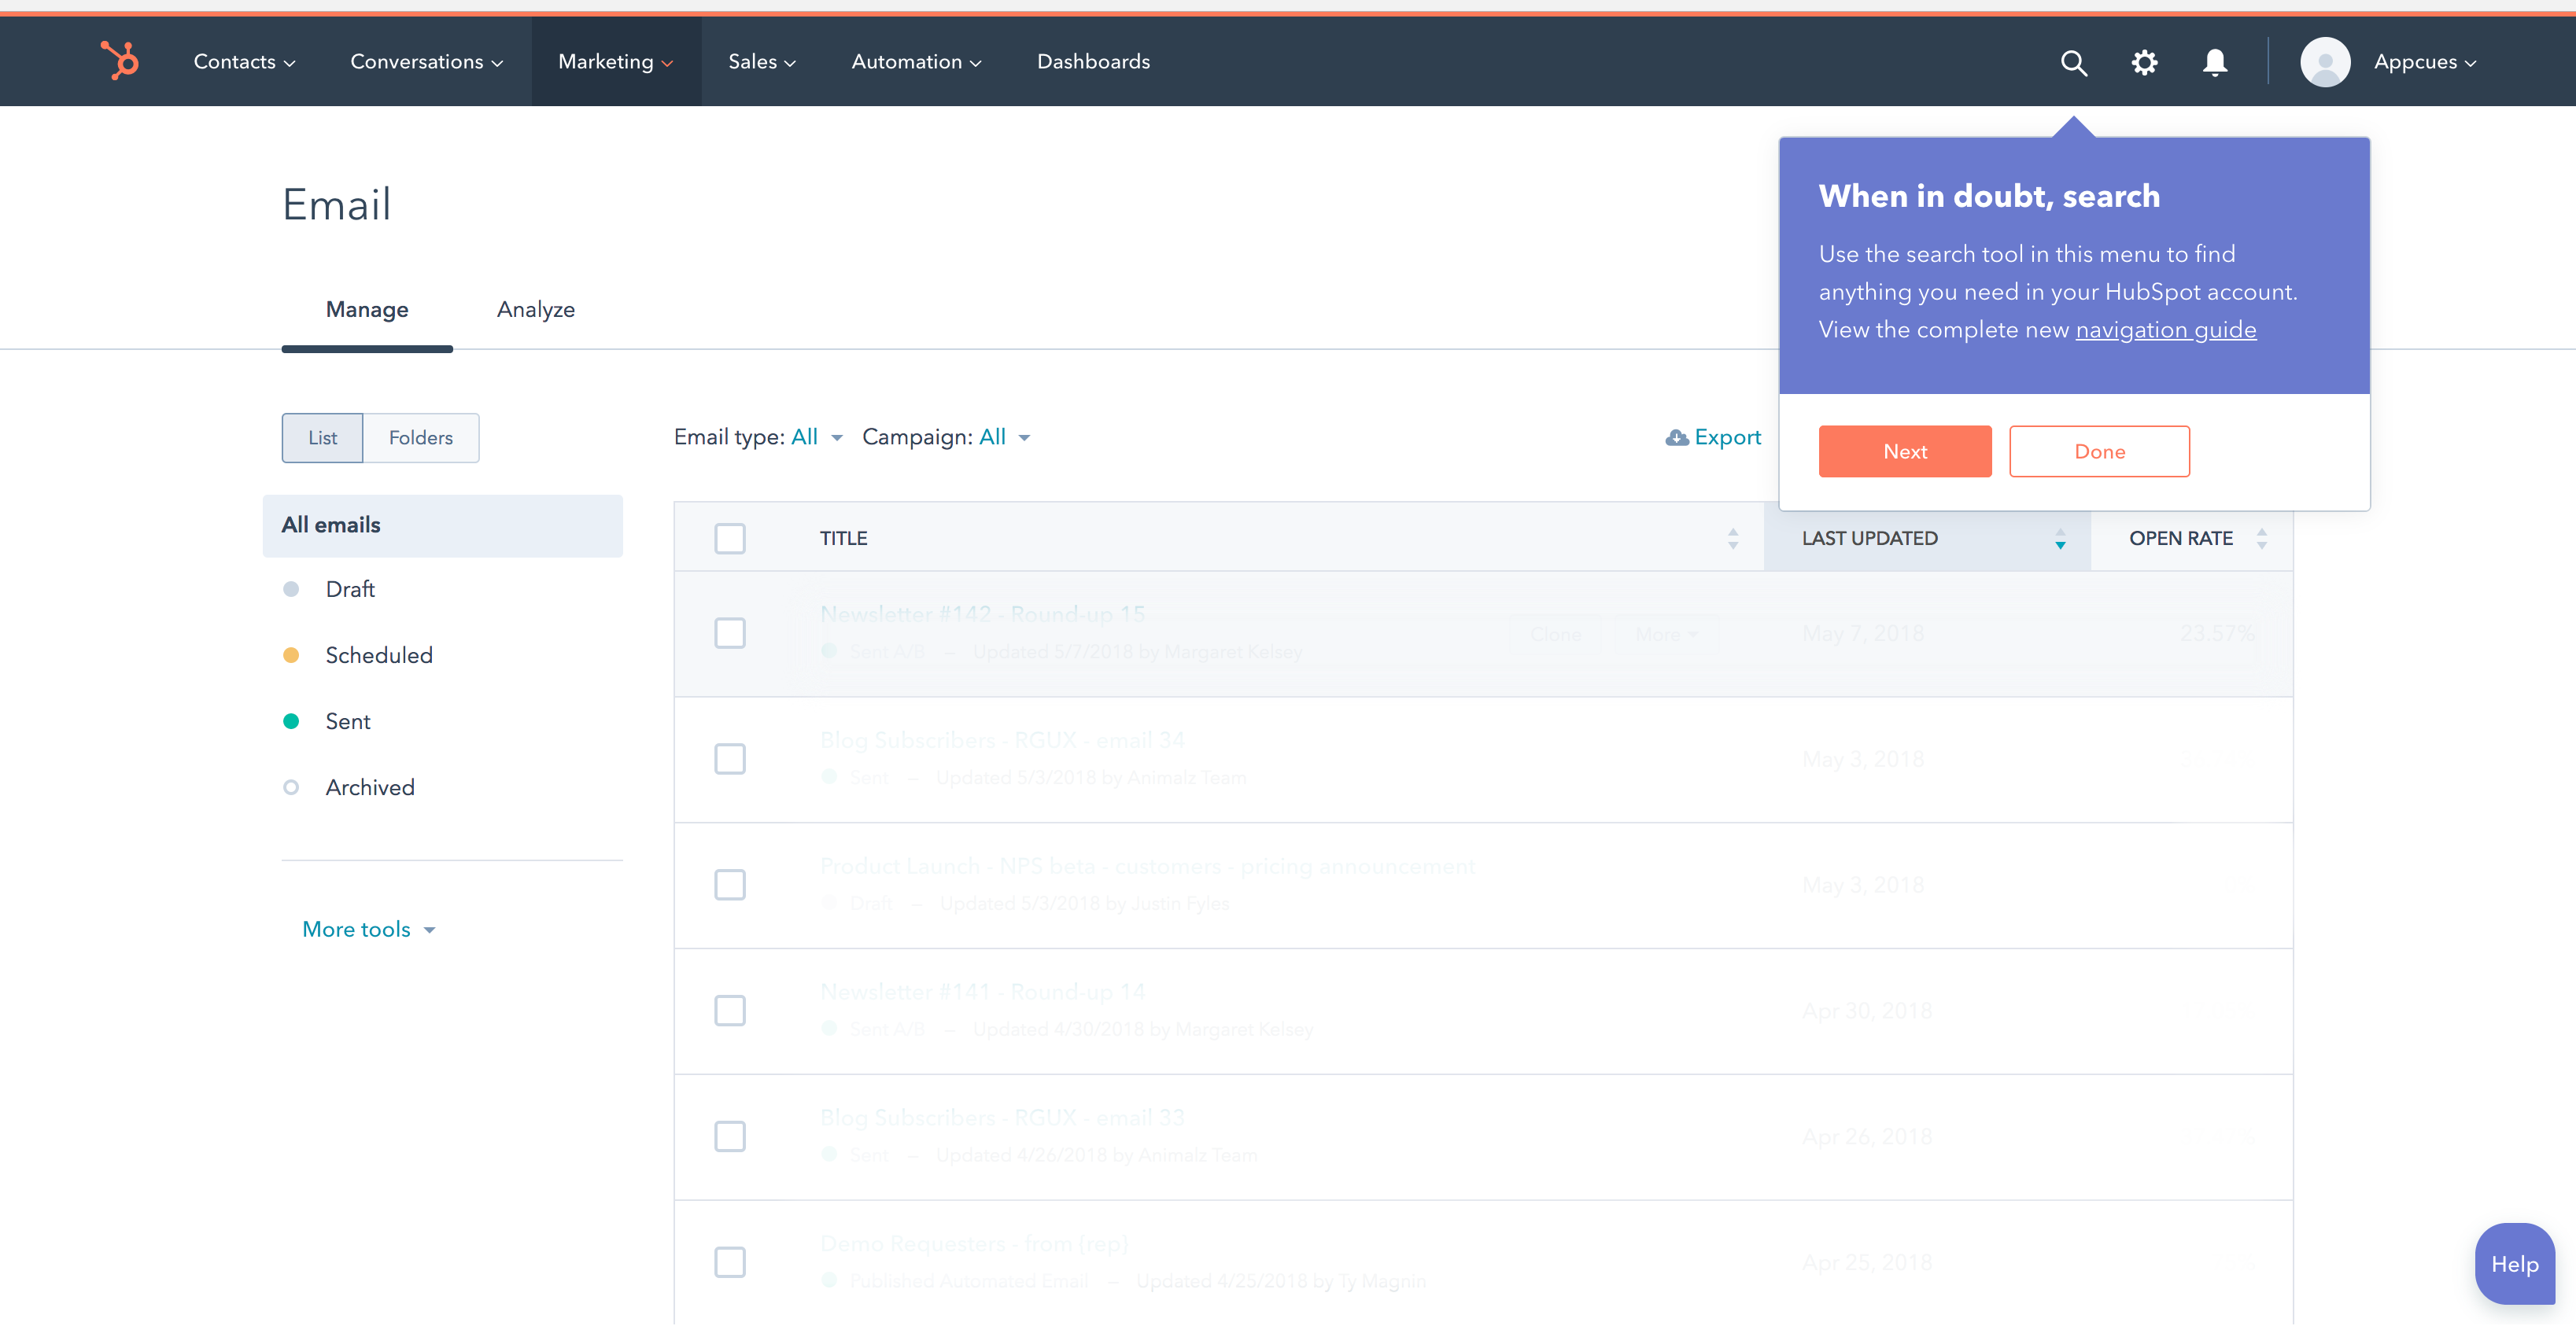Click the OPEN RATE column header

click(x=2180, y=539)
